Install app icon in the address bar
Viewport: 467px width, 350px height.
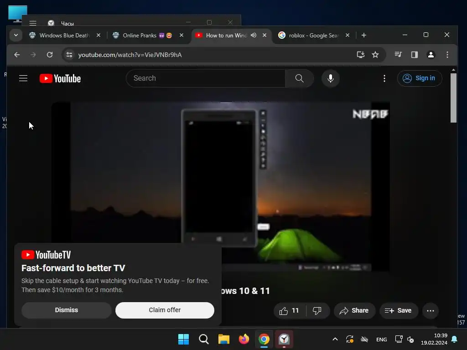pyautogui.click(x=361, y=55)
